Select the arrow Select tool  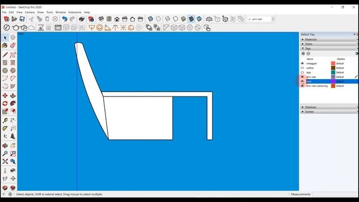tap(5, 38)
